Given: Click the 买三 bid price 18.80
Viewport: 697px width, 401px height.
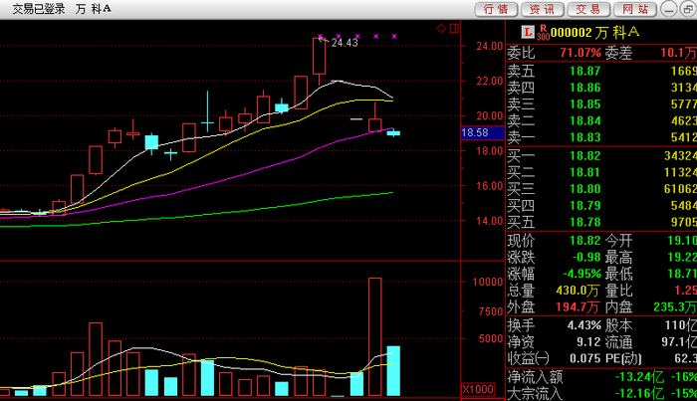Looking at the screenshot, I should pos(585,189).
